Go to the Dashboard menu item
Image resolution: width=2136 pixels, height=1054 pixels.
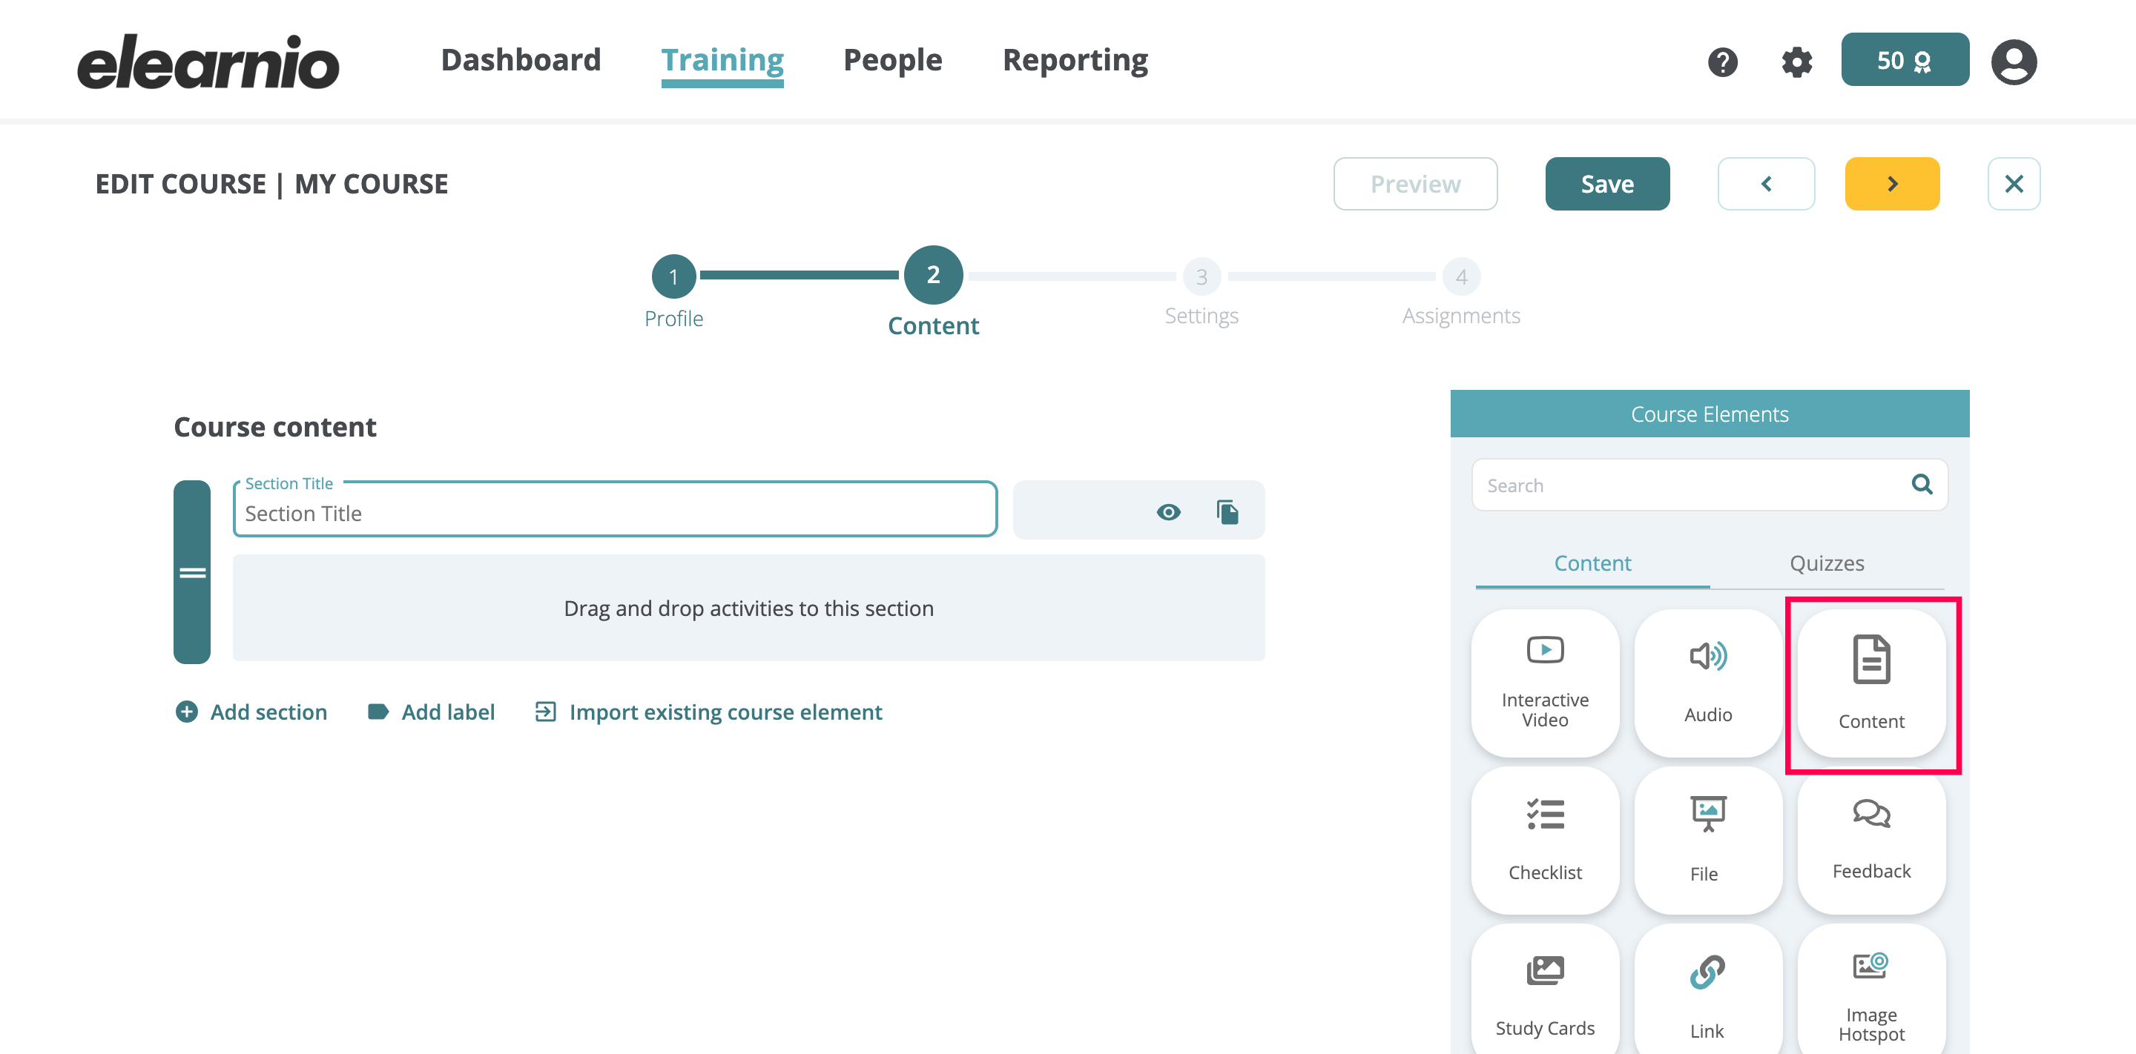521,59
